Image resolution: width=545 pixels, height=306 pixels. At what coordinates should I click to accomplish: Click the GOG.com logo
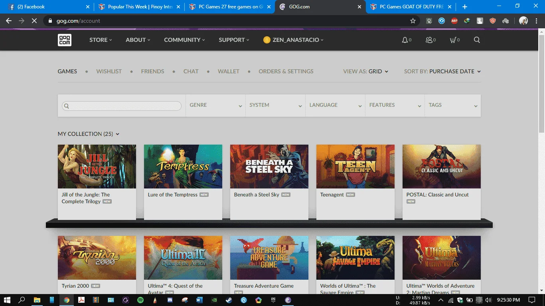pos(65,40)
